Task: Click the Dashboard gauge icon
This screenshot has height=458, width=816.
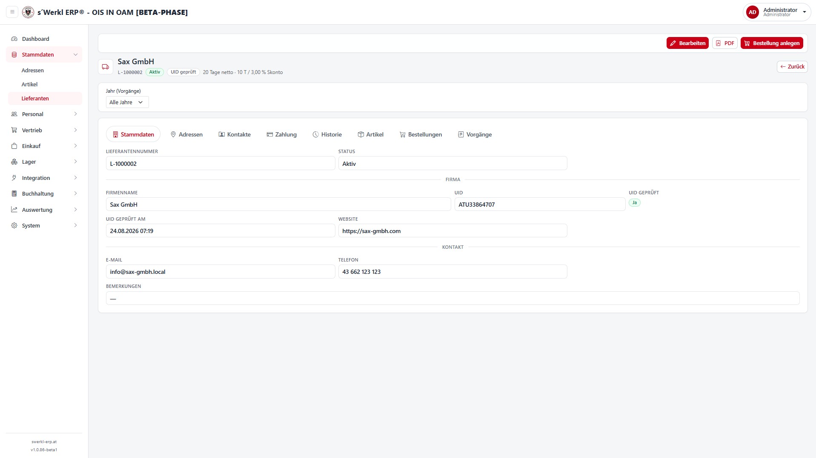Action: tap(14, 39)
